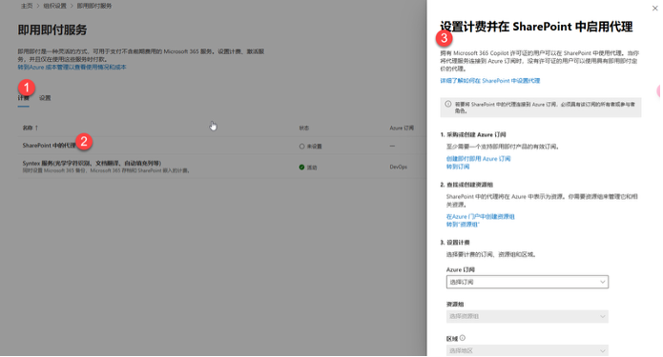Image resolution: width=663 pixels, height=357 pixels.
Task: Open the 区域 选择地区 dropdown
Action: (527, 350)
